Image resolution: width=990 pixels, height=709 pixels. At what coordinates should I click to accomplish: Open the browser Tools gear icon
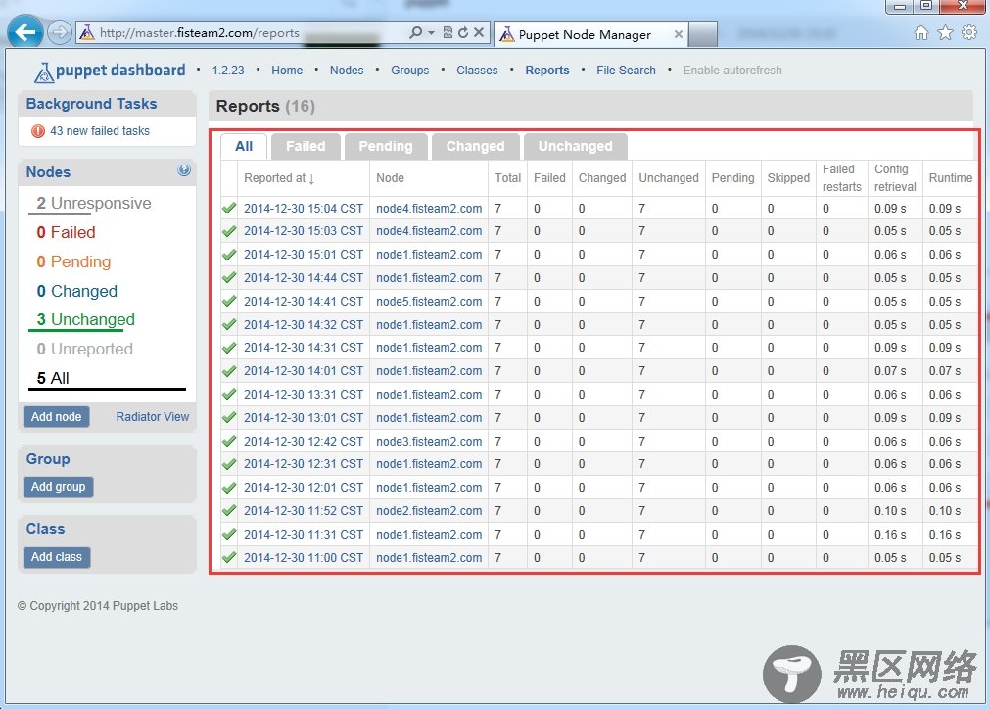click(969, 33)
